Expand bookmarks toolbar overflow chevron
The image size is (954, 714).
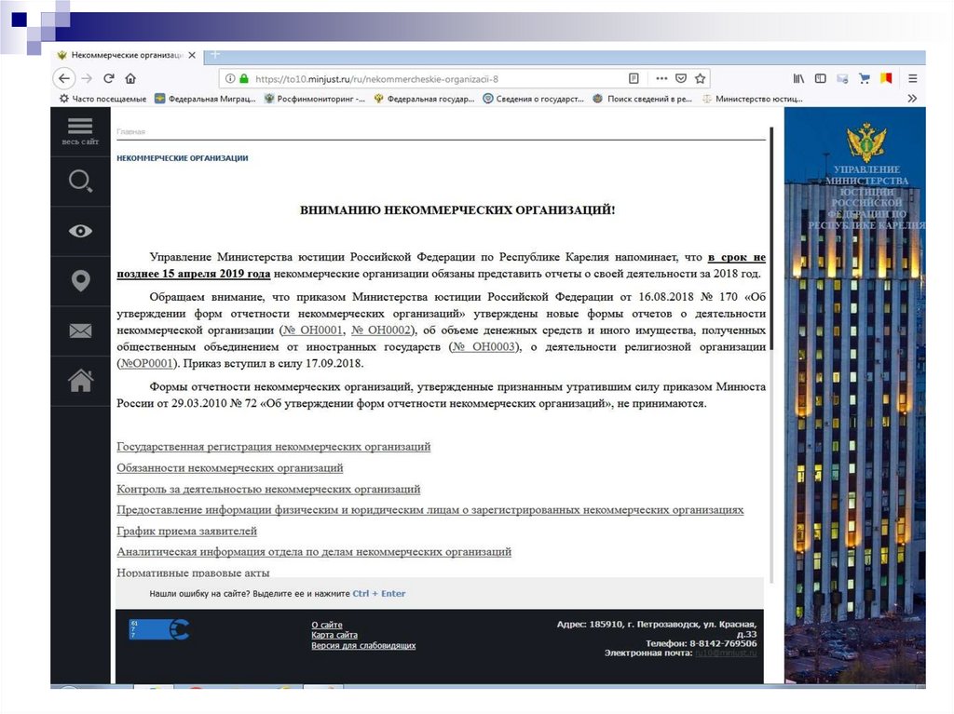[x=912, y=98]
